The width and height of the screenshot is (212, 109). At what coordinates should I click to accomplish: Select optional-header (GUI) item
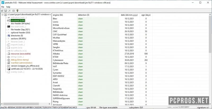coord(20,33)
